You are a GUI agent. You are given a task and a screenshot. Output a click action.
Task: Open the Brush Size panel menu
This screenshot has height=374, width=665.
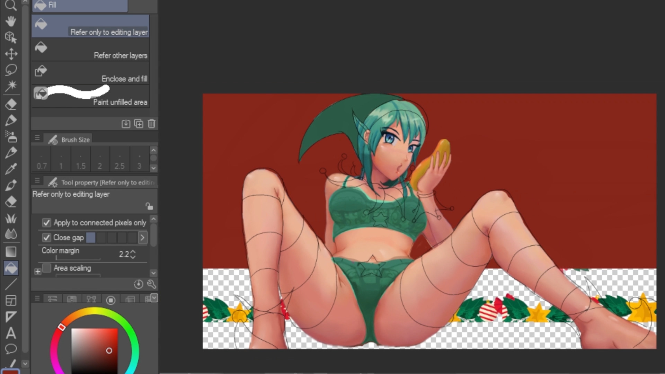click(37, 138)
